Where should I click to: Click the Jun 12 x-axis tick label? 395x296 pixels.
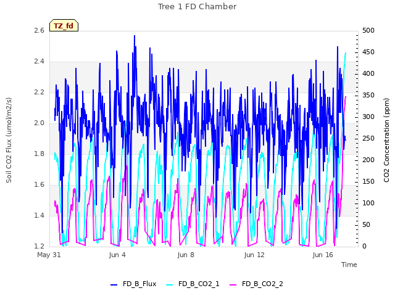pyautogui.click(x=254, y=255)
